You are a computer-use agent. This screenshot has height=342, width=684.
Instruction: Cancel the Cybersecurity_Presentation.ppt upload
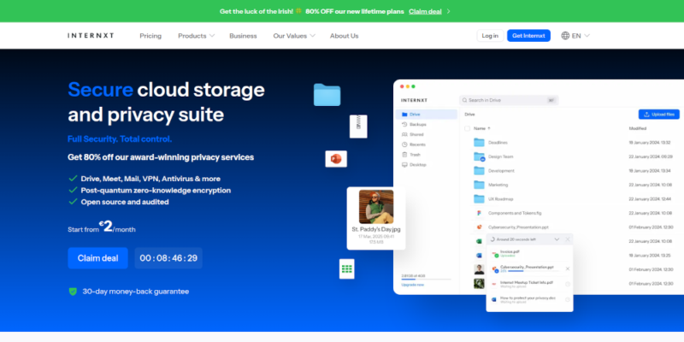[x=568, y=268]
